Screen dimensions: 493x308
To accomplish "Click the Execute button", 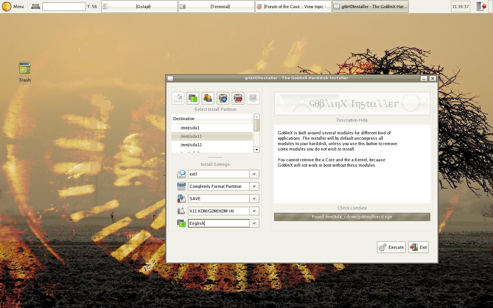I will (391, 247).
